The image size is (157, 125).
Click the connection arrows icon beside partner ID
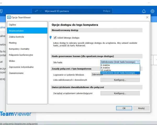[36, 11]
